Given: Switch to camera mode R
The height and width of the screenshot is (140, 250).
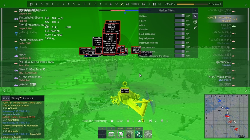Looking at the screenshot, I should coord(84,4).
